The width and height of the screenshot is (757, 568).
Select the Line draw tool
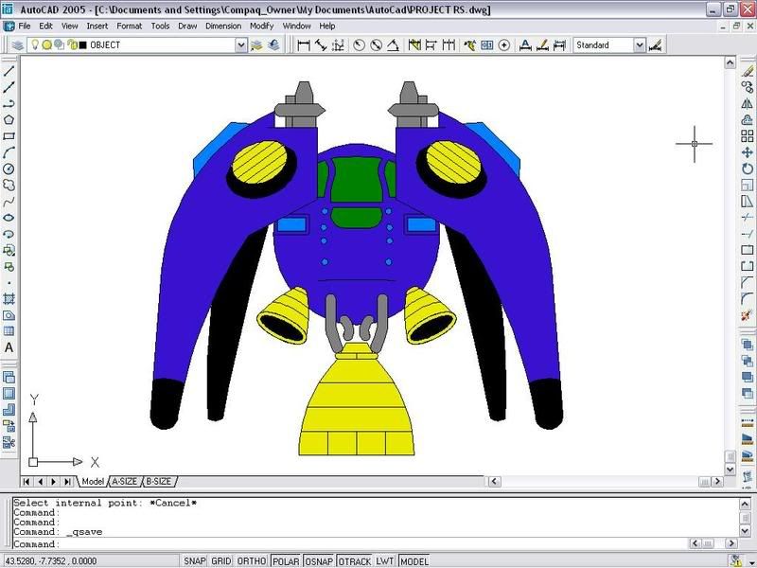9,71
